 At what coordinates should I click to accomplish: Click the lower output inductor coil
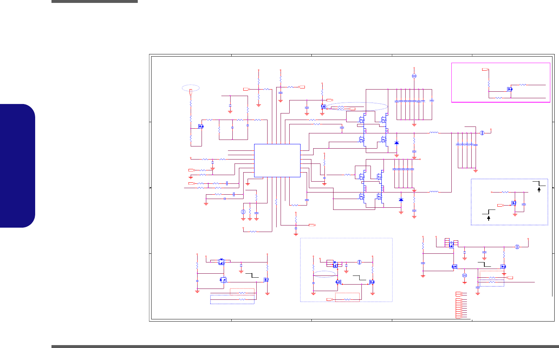[x=434, y=191]
